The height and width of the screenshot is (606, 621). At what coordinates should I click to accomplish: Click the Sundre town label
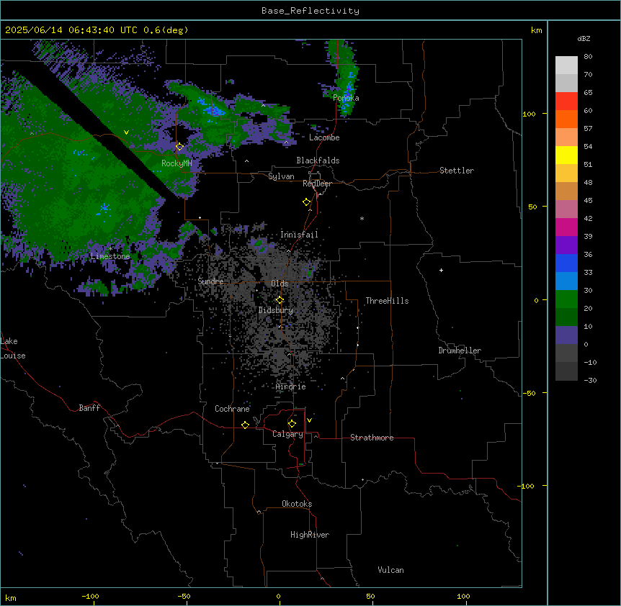click(210, 281)
